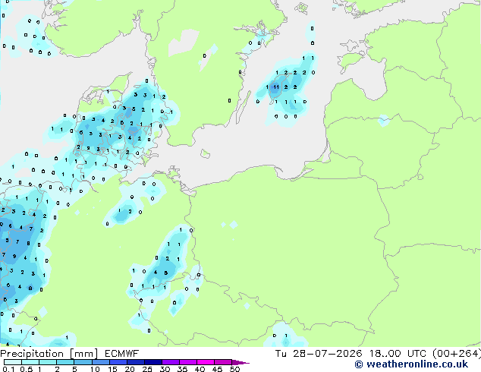Click legend label '10'
Viewport: 481px width, 372px height.
tap(95, 369)
